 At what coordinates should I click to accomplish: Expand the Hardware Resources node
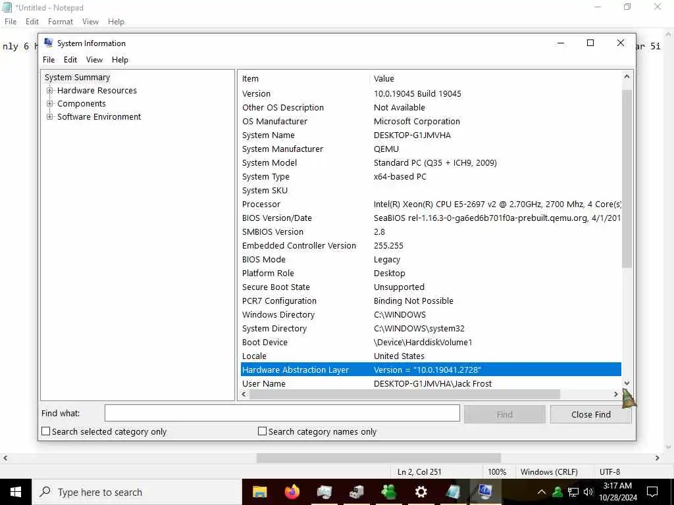(x=50, y=91)
